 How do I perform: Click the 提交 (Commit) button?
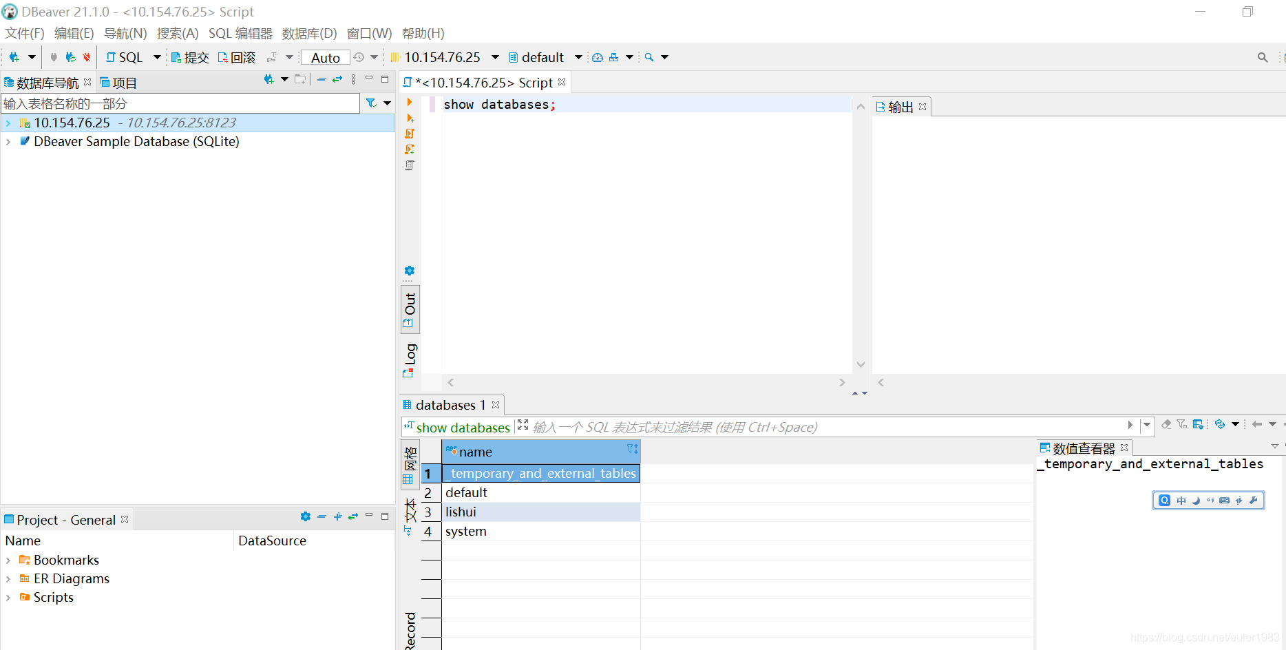pyautogui.click(x=190, y=57)
